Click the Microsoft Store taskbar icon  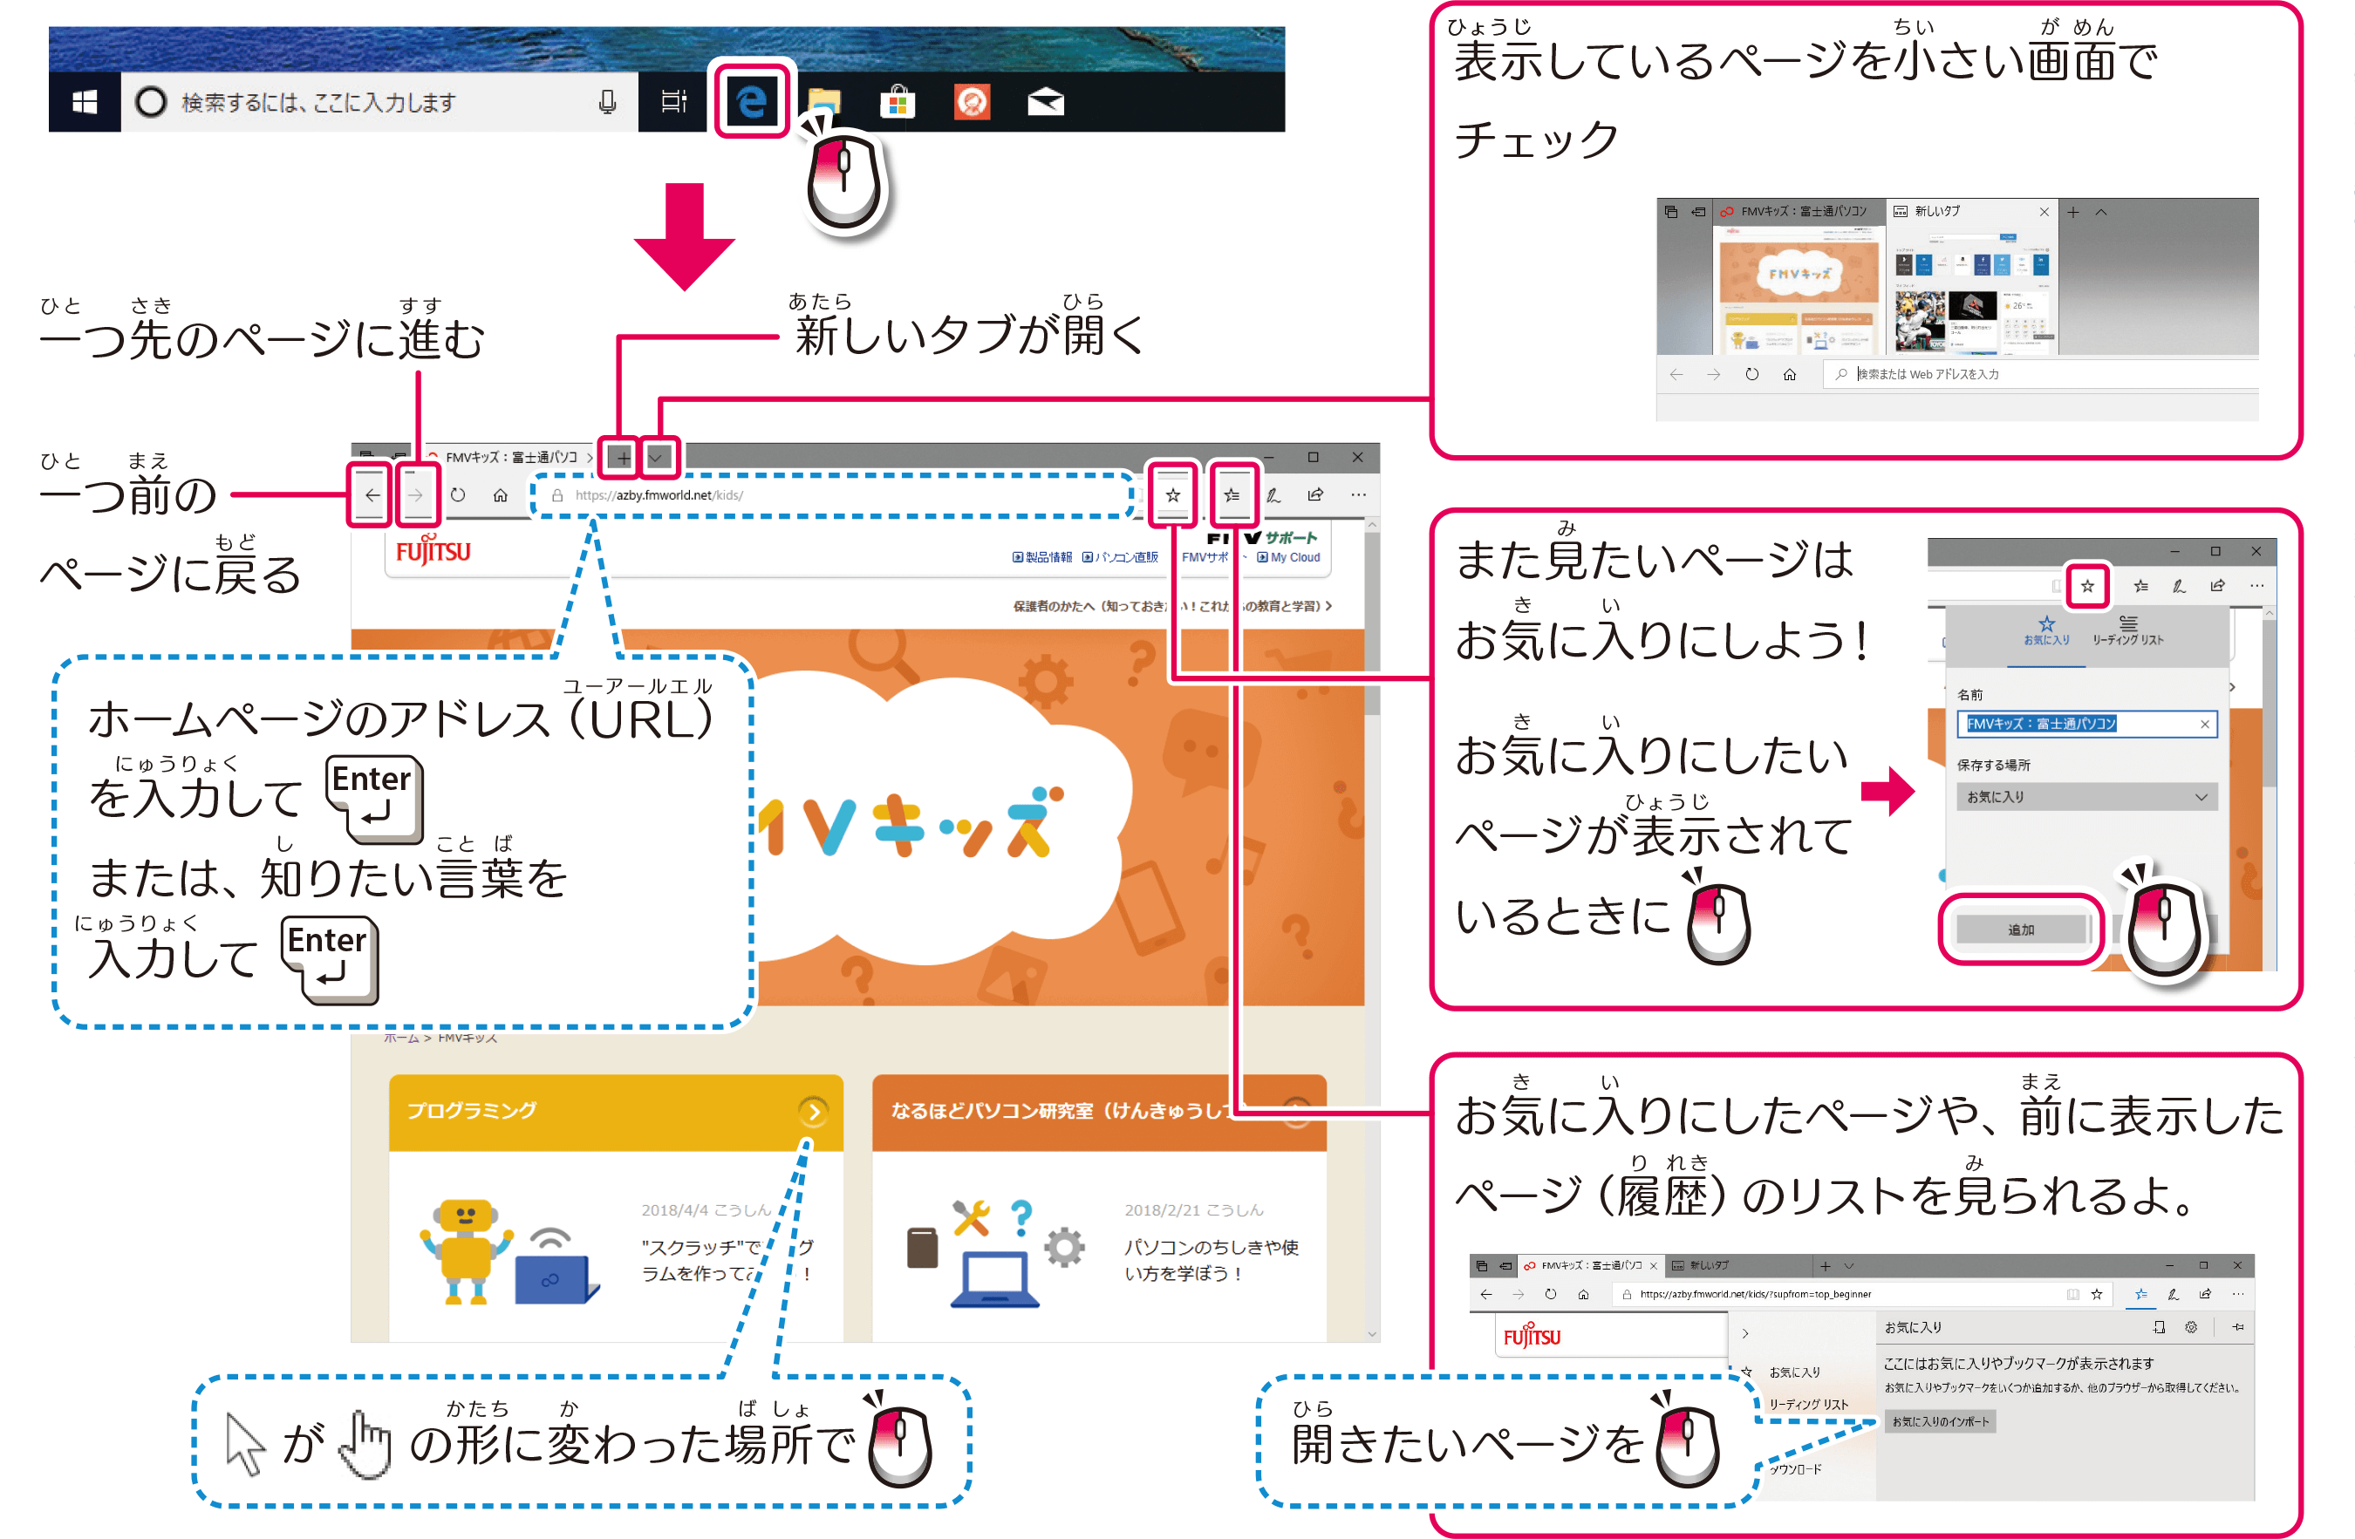(x=897, y=102)
